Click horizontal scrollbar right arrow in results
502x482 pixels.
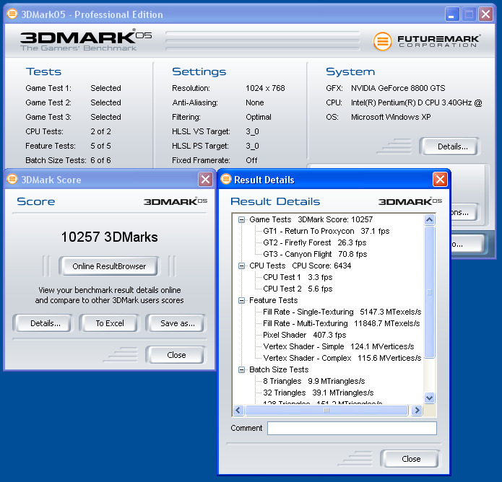point(417,411)
